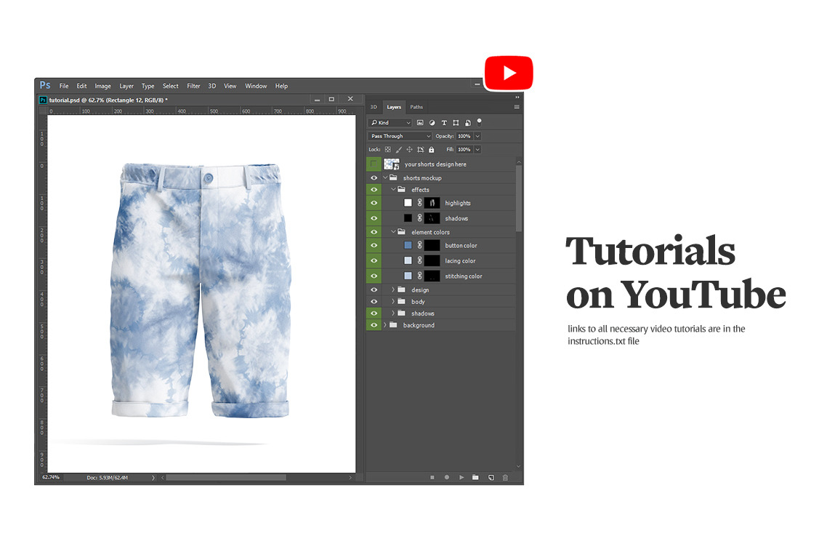Open the Filter menu

[193, 86]
